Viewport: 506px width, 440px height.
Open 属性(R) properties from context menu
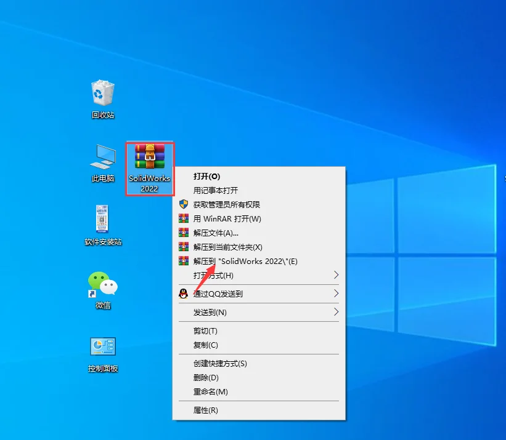pos(259,410)
